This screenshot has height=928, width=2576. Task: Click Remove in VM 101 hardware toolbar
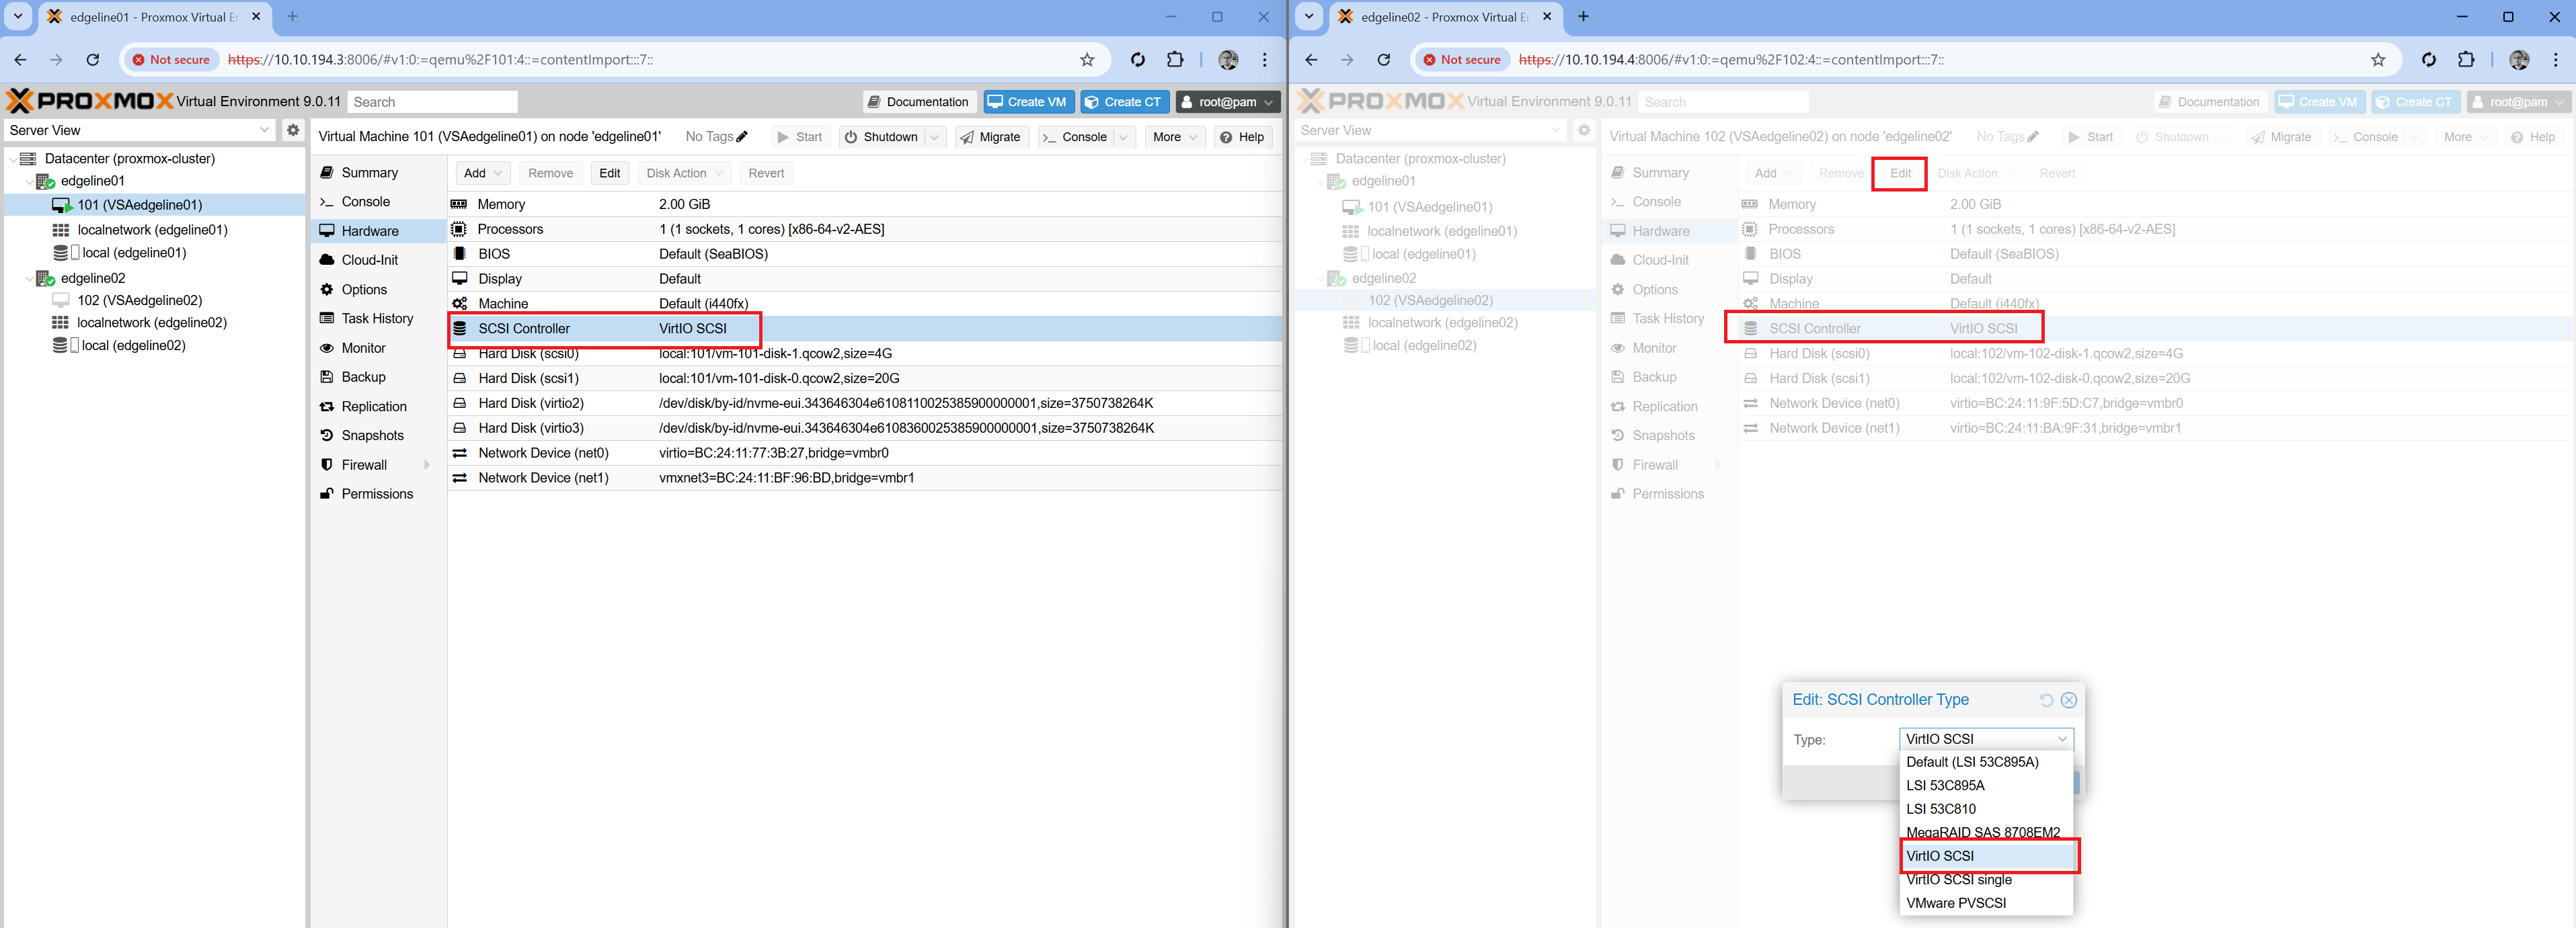[x=550, y=173]
